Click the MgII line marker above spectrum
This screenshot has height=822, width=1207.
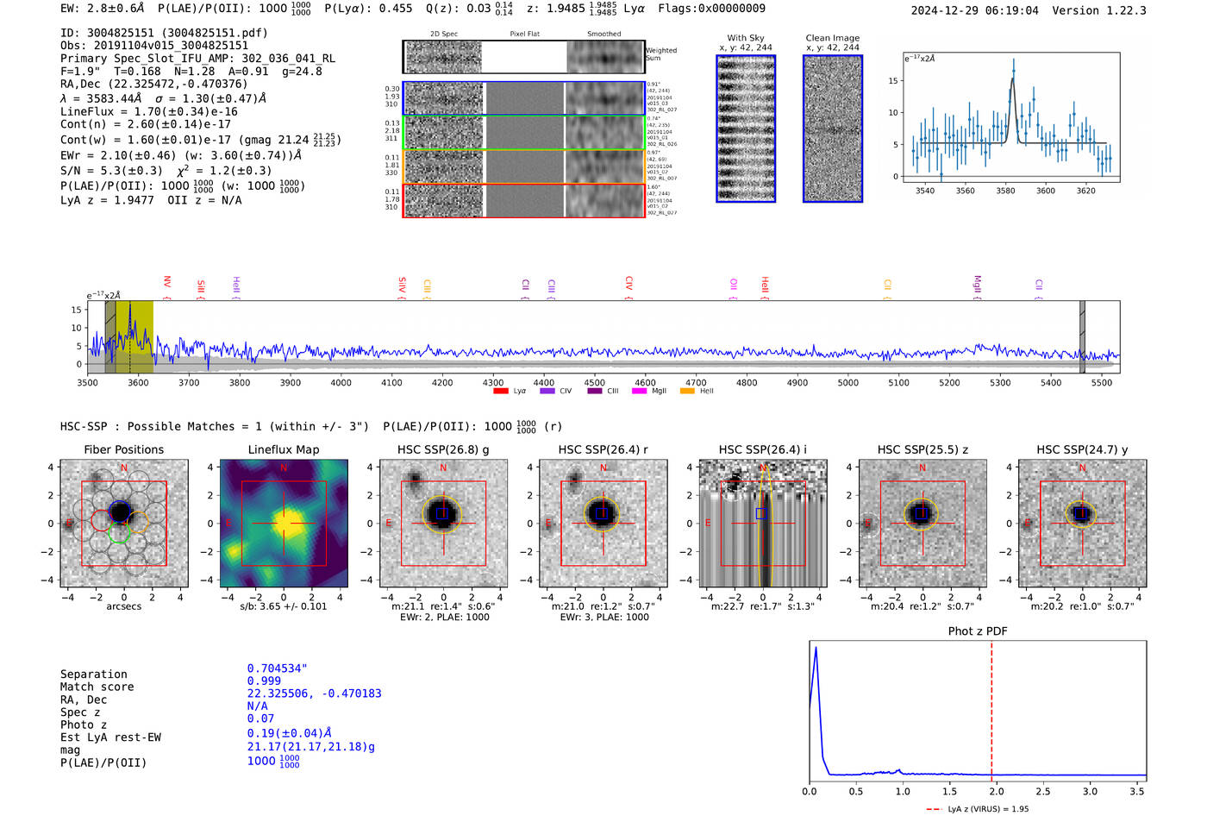pyautogui.click(x=978, y=288)
